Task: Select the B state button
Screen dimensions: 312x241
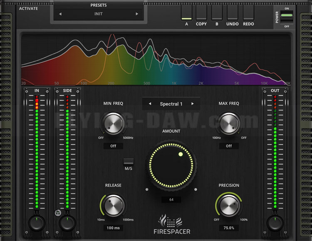Action: click(x=217, y=13)
